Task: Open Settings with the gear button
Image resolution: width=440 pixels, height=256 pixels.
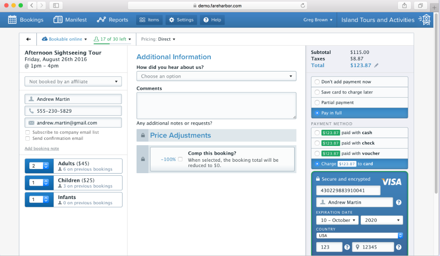Action: [x=181, y=20]
